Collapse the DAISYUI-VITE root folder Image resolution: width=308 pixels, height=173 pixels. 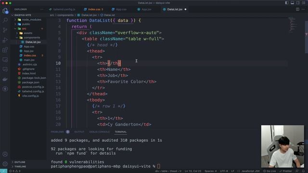tap(23, 15)
